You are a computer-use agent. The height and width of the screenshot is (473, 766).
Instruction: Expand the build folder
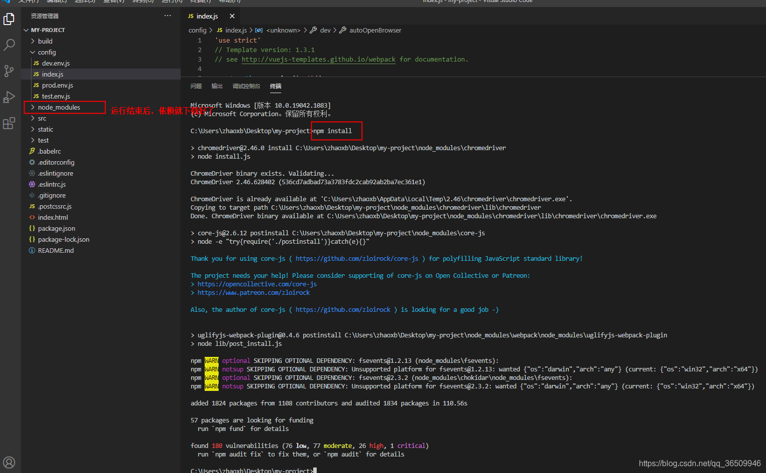[45, 41]
